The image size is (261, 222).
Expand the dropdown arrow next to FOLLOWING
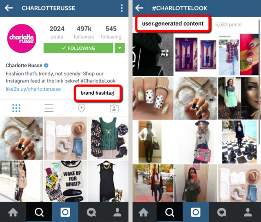tap(119, 48)
